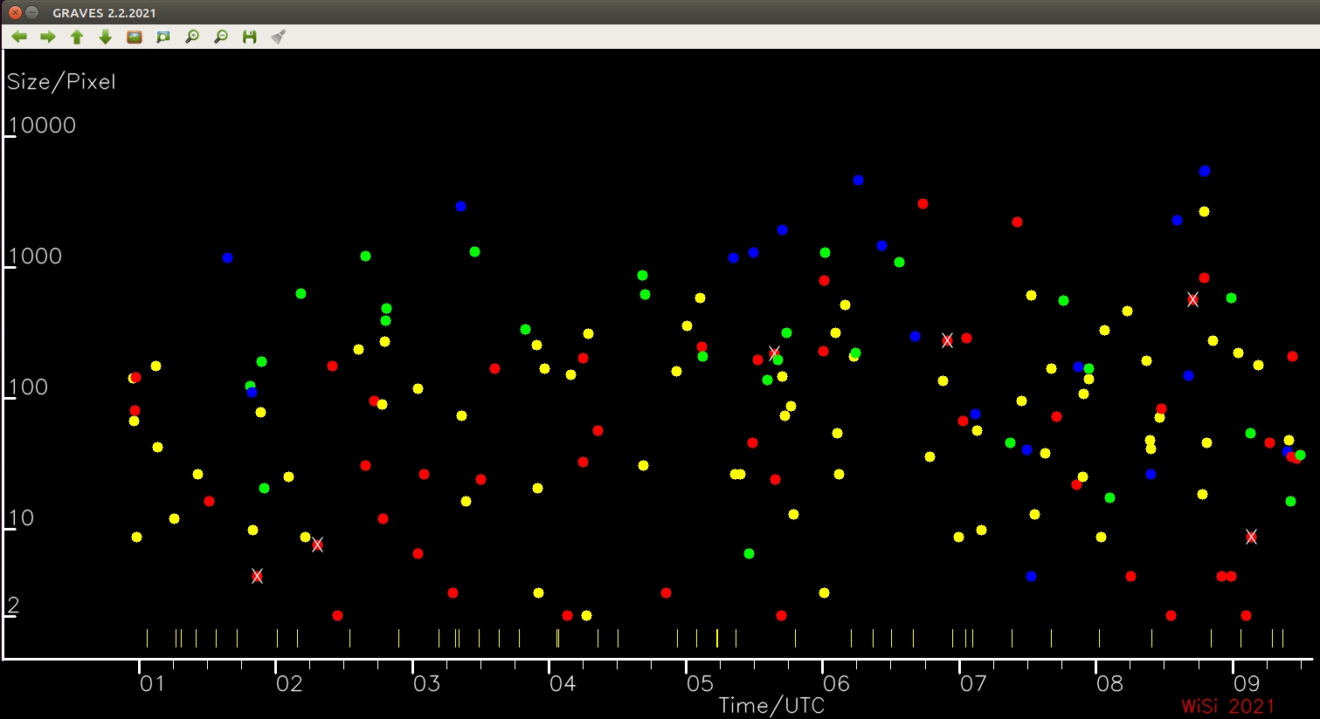Click the '07' hour label on the time axis
This screenshot has height=719, width=1320.
973,683
